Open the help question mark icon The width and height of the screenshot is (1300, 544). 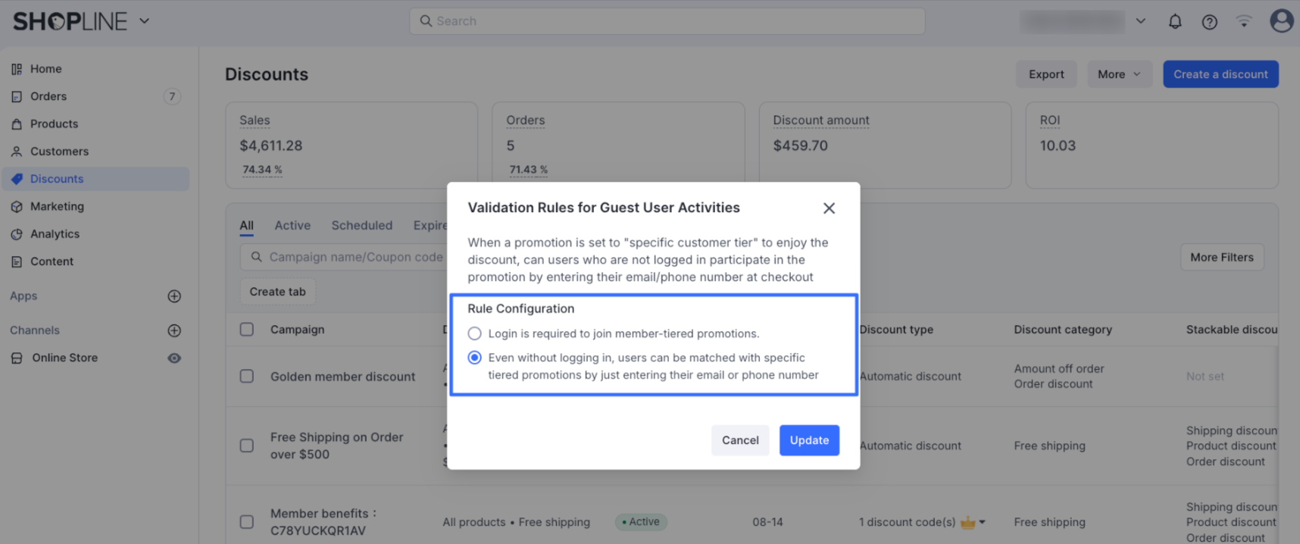coord(1210,21)
